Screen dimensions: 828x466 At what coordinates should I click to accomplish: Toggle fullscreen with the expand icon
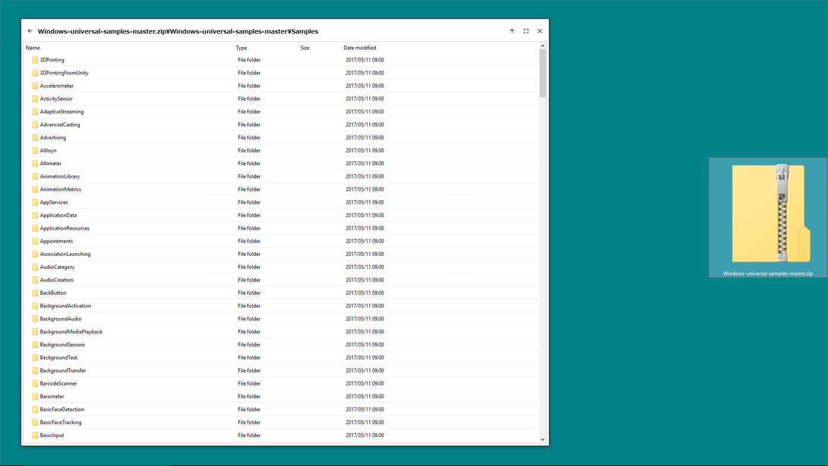pos(526,31)
